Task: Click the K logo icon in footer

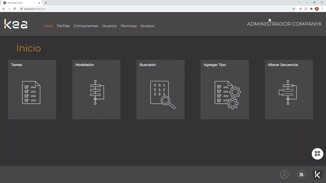Action: coord(317,174)
